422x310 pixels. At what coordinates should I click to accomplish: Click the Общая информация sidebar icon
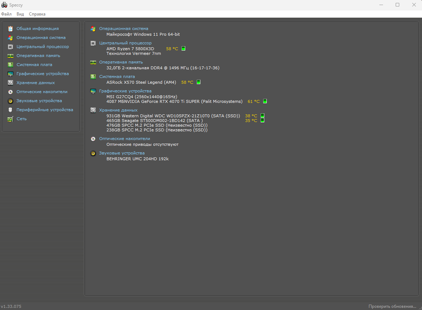click(x=10, y=29)
